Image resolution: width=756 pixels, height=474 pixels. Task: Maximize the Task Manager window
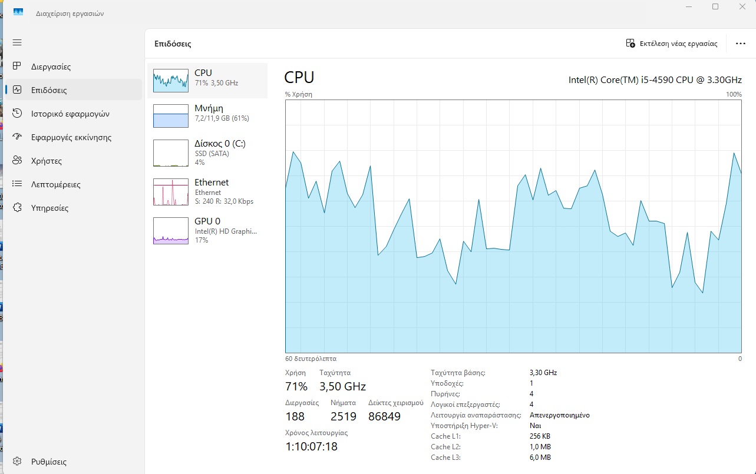[x=715, y=6]
